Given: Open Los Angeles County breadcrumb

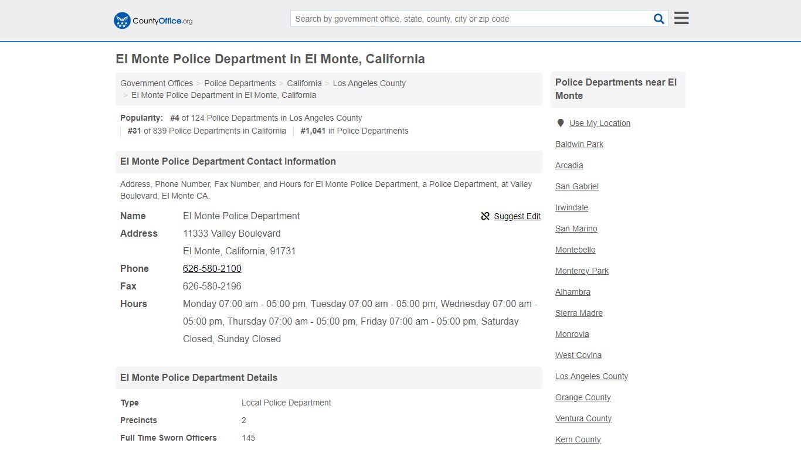Looking at the screenshot, I should (369, 83).
